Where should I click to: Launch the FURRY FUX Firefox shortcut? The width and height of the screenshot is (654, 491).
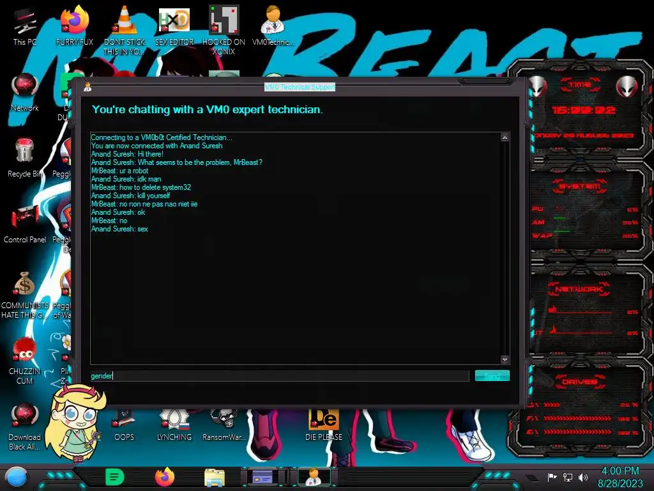pyautogui.click(x=75, y=26)
